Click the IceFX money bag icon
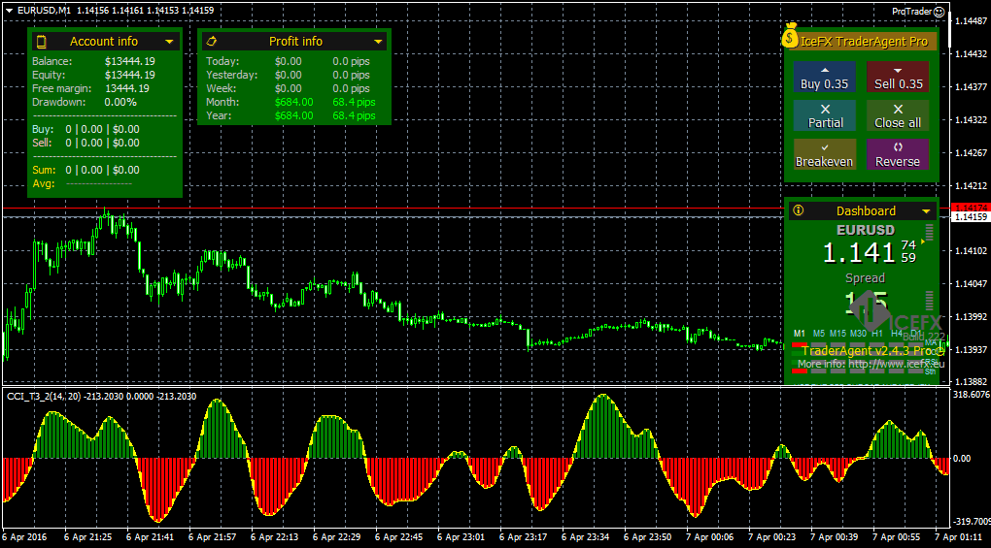 (x=789, y=36)
